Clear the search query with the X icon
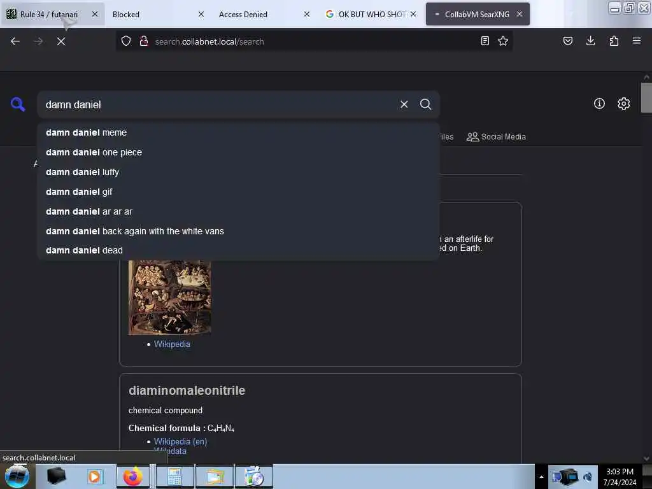The image size is (652, 489). 404,104
